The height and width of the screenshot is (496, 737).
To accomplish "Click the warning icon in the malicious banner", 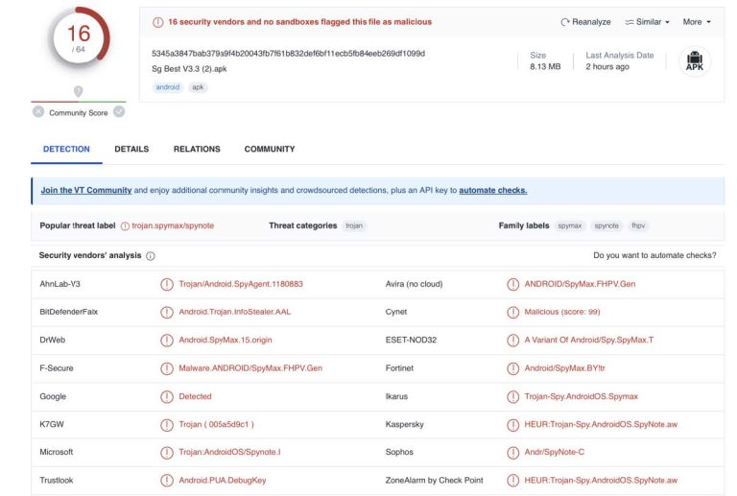I will pos(158,22).
